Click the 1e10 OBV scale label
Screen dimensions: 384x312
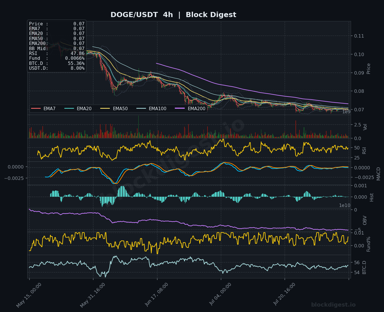[x=345, y=206]
